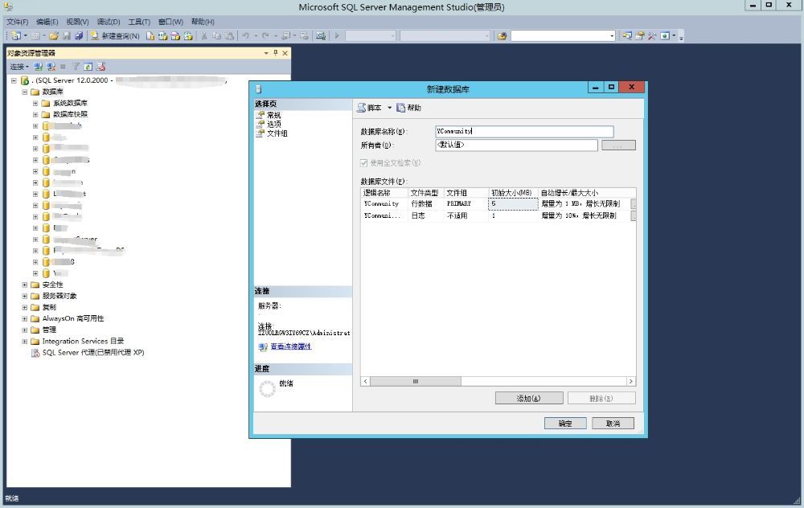Screen dimensions: 804x508
Task: Expand the 复制 node
Action: pos(24,307)
